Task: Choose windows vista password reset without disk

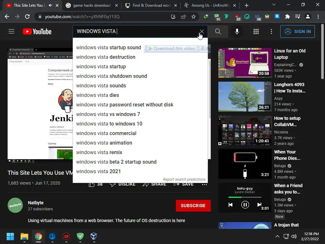Action: pyautogui.click(x=124, y=105)
